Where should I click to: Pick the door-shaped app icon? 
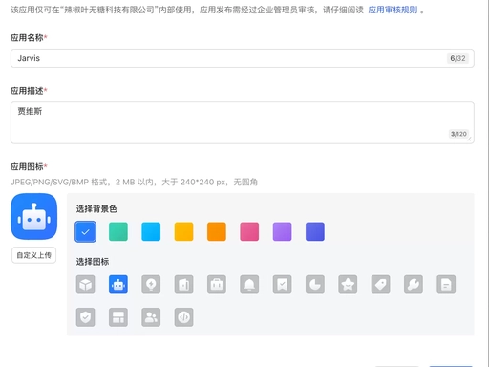click(183, 284)
